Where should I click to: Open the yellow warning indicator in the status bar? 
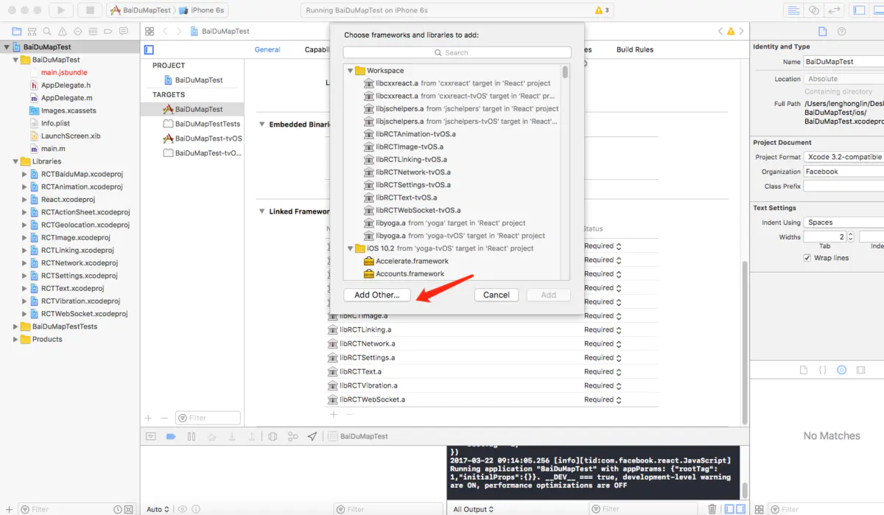602,10
